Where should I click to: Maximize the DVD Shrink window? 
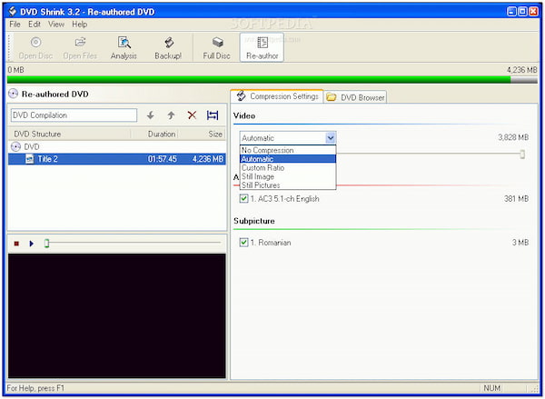tap(522, 12)
